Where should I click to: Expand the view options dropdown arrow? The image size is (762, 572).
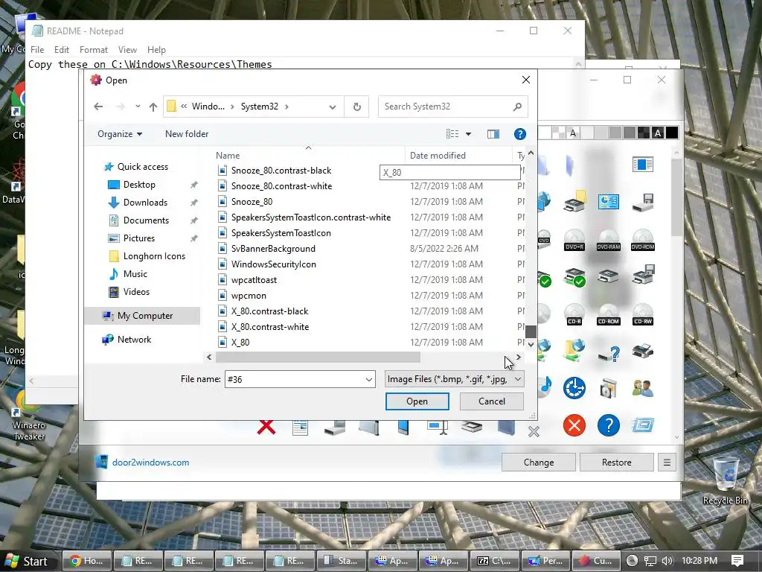click(x=469, y=134)
